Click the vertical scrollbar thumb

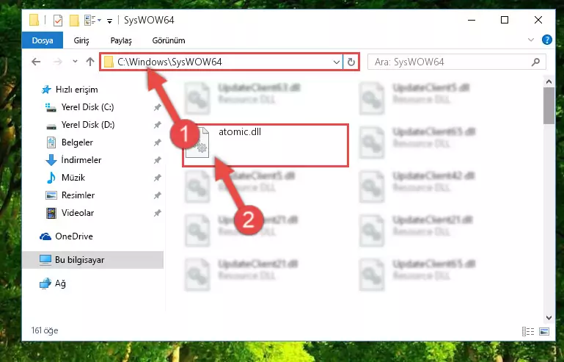click(x=549, y=106)
